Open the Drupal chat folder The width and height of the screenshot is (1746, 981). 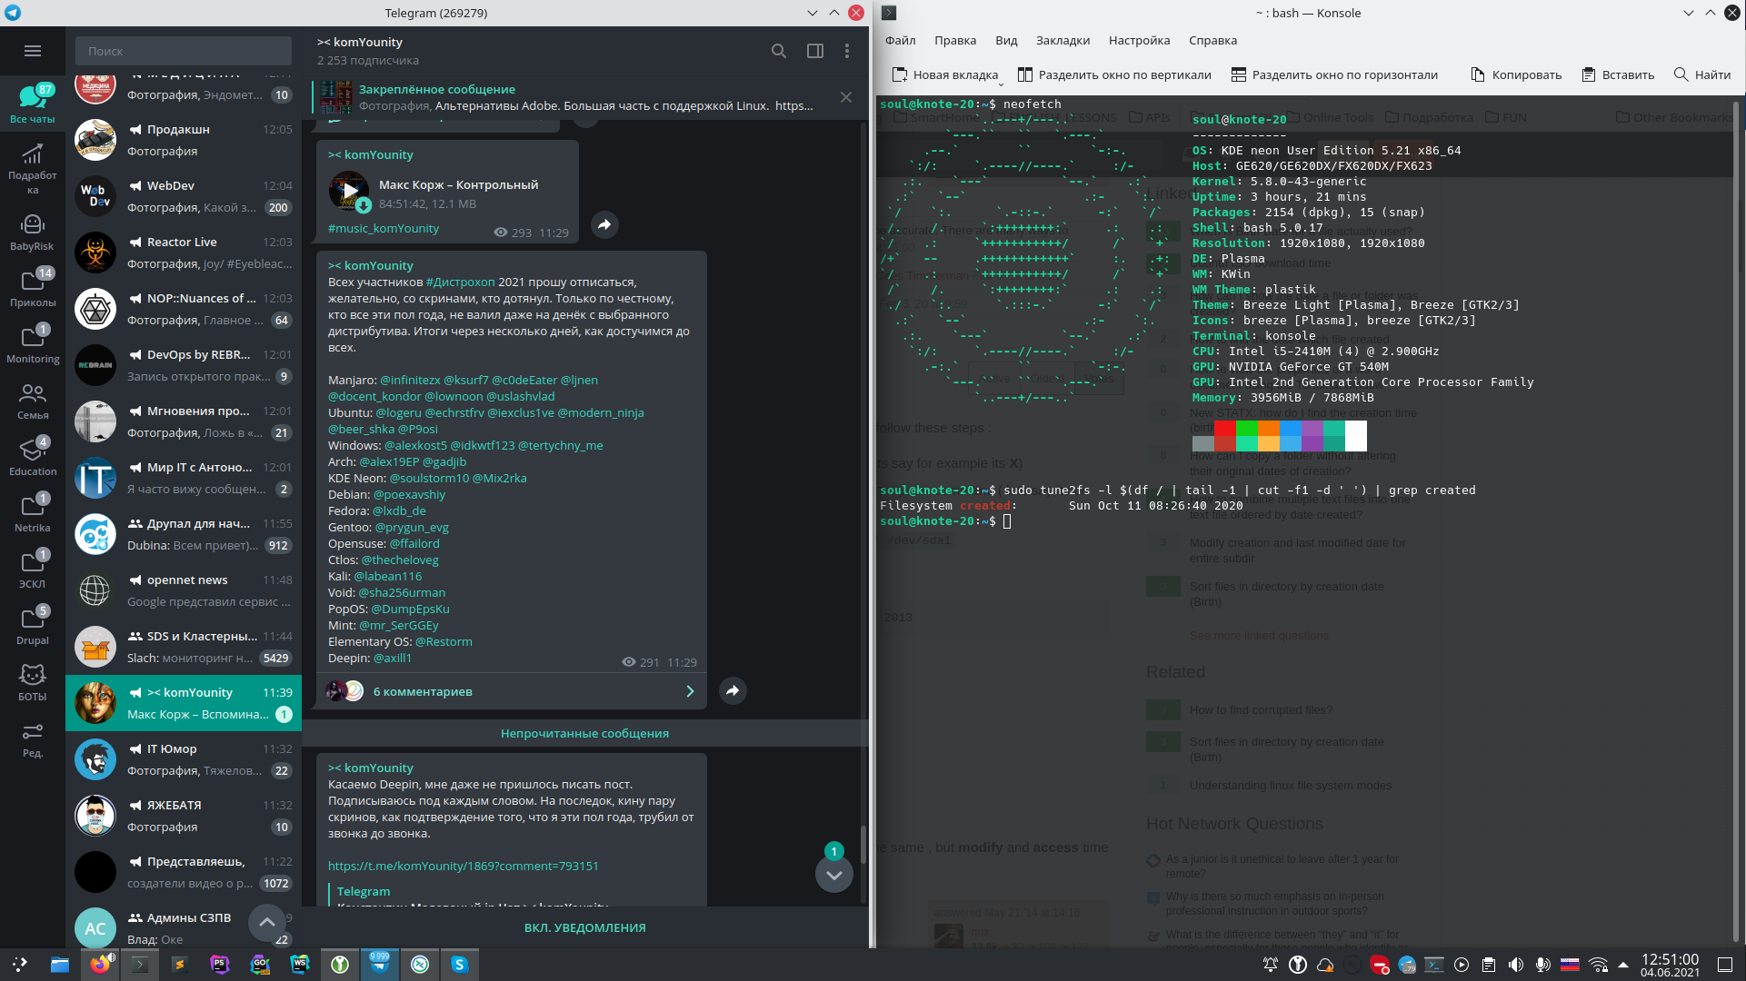pyautogui.click(x=33, y=626)
